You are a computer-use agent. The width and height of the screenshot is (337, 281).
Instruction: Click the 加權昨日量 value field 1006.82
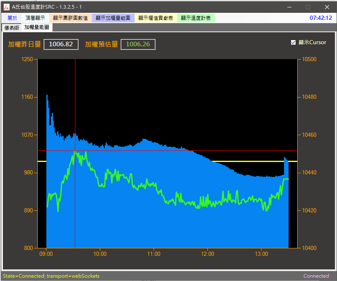click(61, 44)
